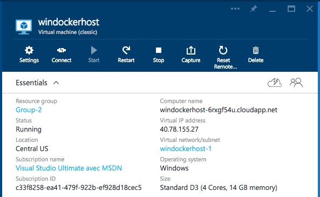Click the greyed-out Start play icon
The width and height of the screenshot is (320, 197).
point(94,50)
